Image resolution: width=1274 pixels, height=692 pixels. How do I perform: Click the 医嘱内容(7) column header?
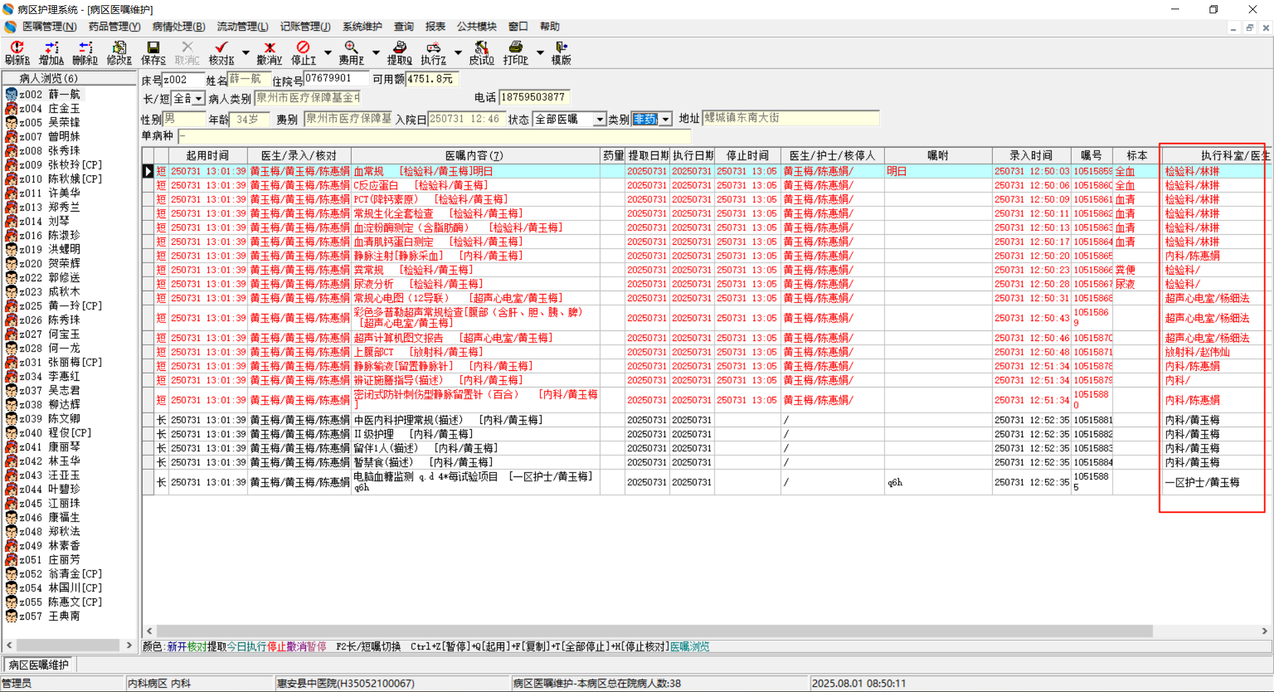pos(475,156)
